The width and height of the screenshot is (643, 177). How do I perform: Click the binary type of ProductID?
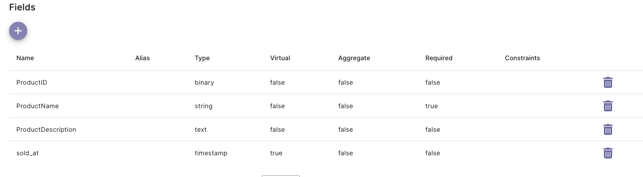click(204, 82)
